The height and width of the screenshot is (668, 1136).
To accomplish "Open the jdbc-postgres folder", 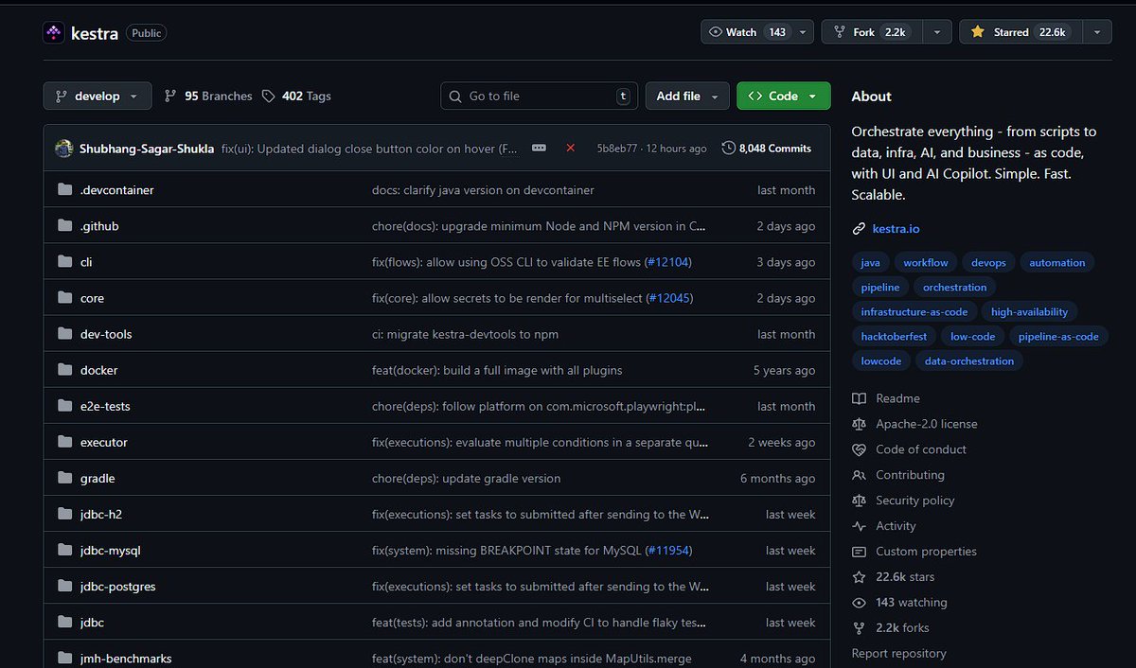I will (117, 587).
